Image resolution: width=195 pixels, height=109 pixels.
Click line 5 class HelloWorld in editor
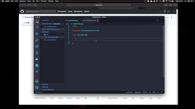tap(80, 35)
